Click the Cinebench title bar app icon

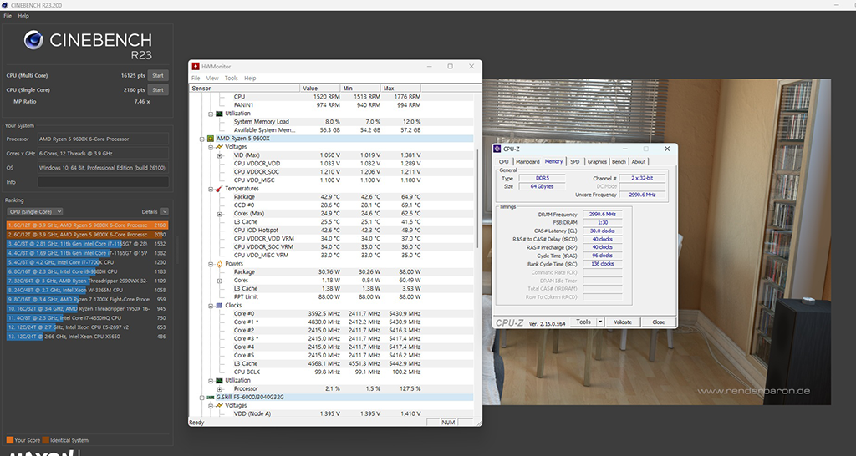6,5
